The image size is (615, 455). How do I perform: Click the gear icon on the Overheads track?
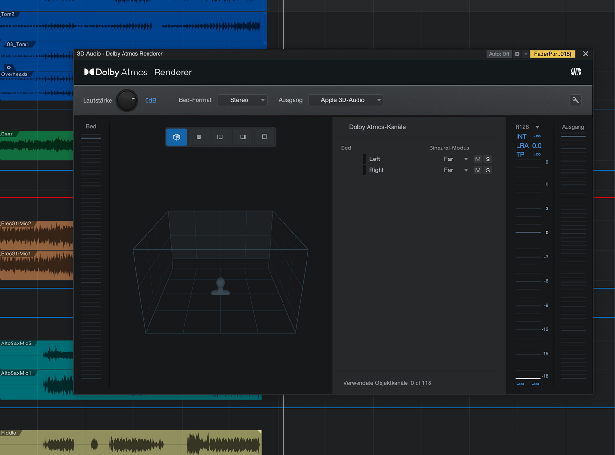point(8,68)
